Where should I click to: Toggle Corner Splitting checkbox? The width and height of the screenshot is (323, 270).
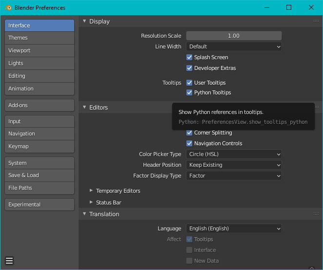(189, 133)
